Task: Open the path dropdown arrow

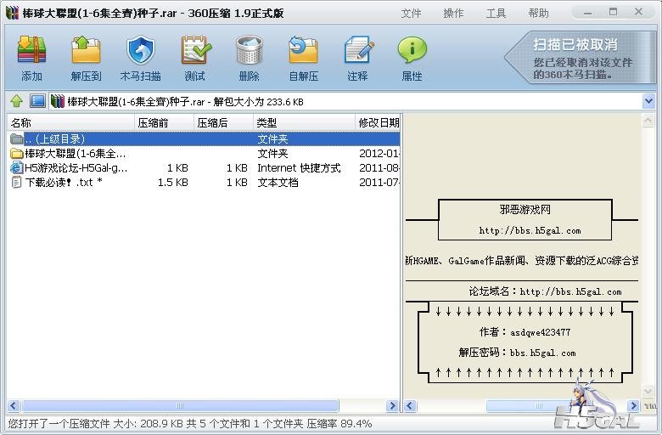Action: tap(648, 101)
